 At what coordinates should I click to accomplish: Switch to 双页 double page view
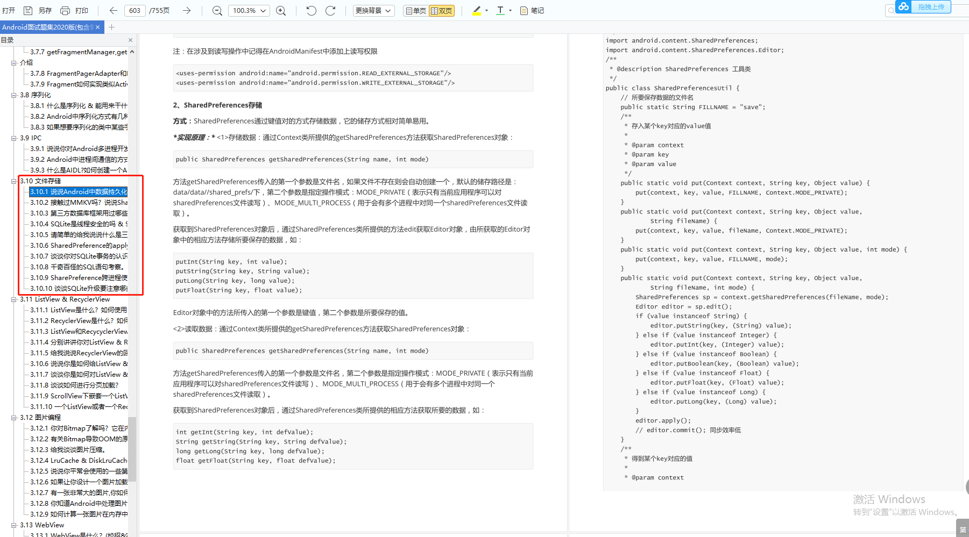(x=442, y=10)
